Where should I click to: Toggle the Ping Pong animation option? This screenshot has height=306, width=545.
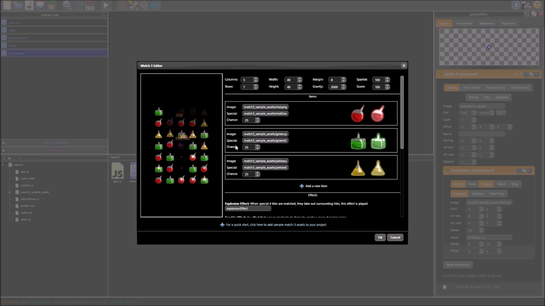pyautogui.click(x=496, y=193)
